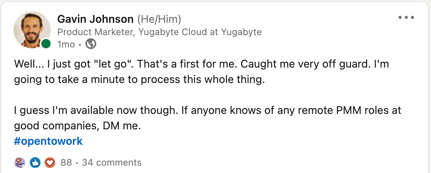Click the "1mo" post timestamp
Screen dimensions: 431x173
point(66,44)
